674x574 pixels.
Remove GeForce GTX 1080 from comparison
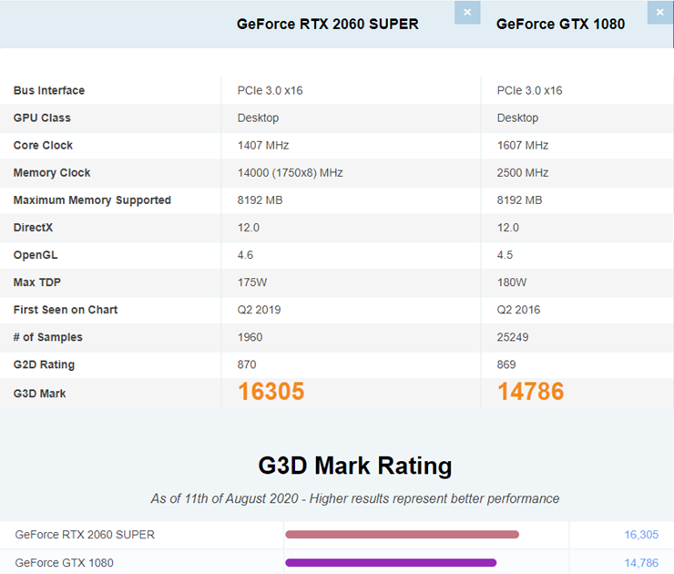pyautogui.click(x=659, y=13)
